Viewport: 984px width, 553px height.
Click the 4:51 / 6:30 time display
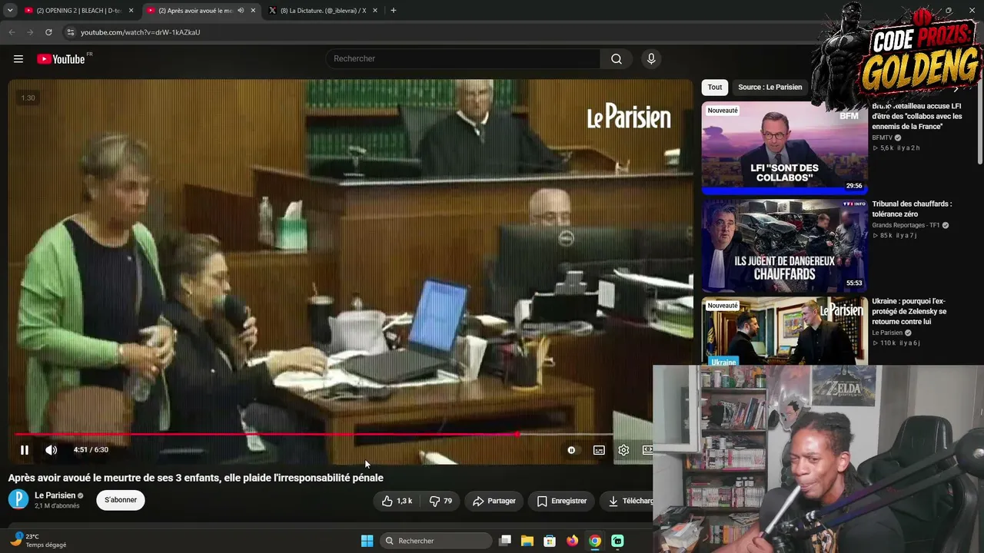tap(91, 450)
